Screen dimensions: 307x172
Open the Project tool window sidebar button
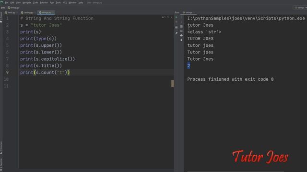click(x=1, y=18)
